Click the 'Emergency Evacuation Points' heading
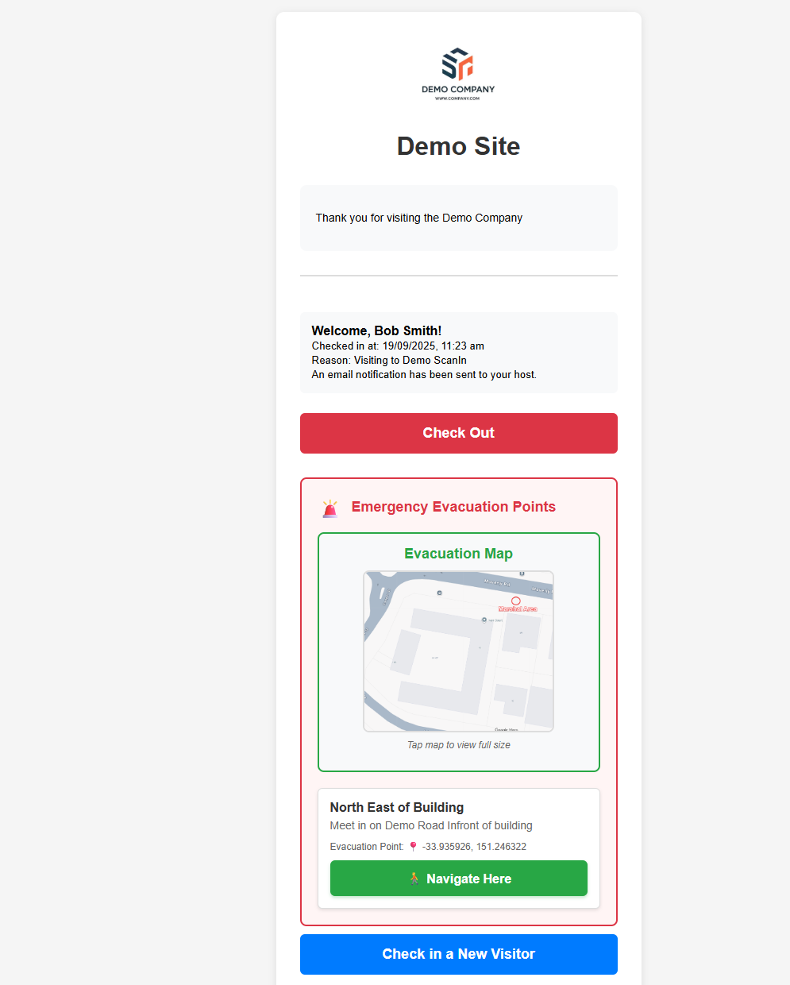The width and height of the screenshot is (790, 985). click(453, 507)
